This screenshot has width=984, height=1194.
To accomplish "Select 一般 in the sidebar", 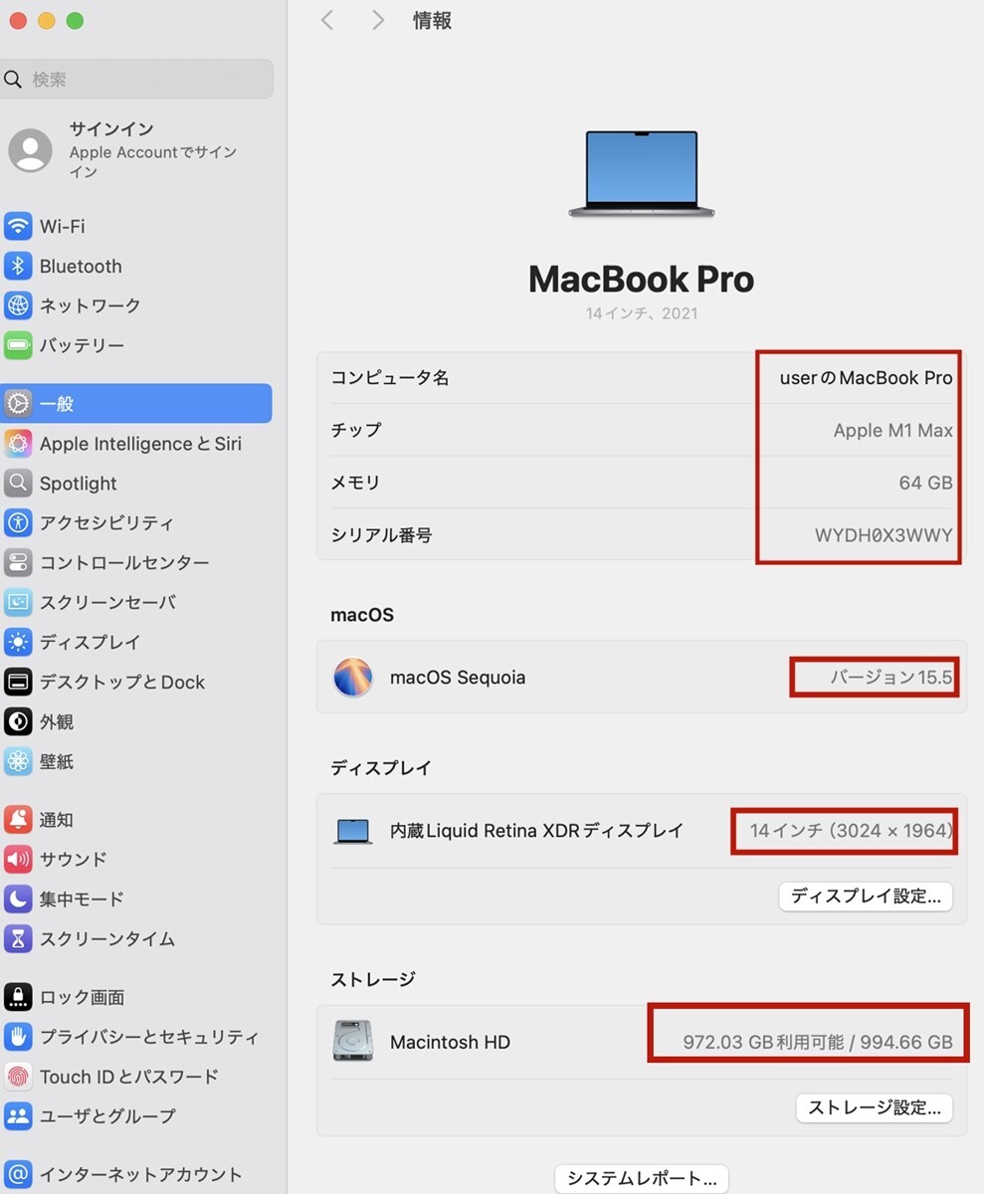I will 136,404.
